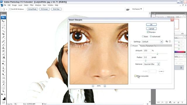Screen dimensions: 187x105
Task: Select the Lasso tool
Action: tap(3, 28)
